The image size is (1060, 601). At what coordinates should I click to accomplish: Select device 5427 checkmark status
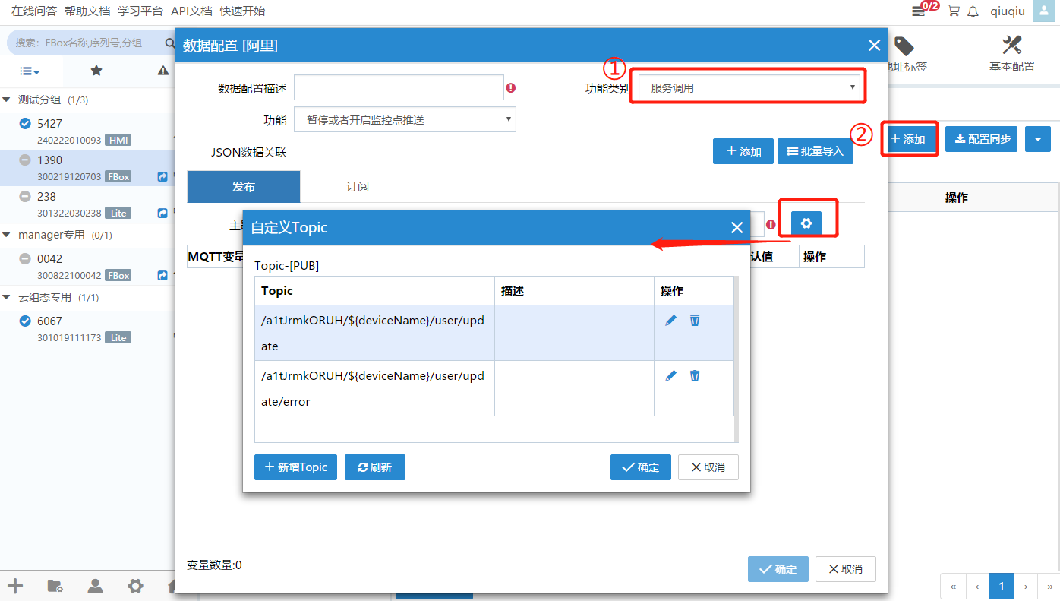coord(24,123)
